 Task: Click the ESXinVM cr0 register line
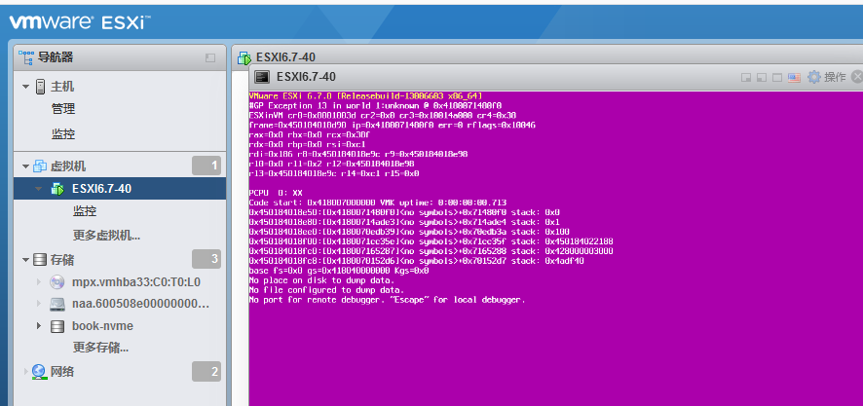(383, 116)
